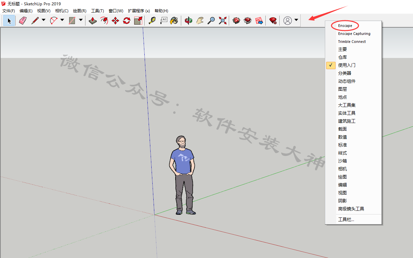This screenshot has height=258, width=413.
Task: Toggle the 相机 toolbar entry in context menu
Action: (x=353, y=169)
